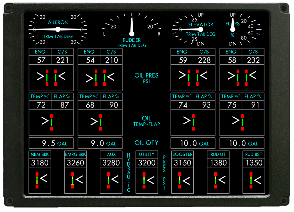Image resolution: width=294 pixels, height=212 pixels.
Task: Click the AUX hydraulic label
Action: click(x=111, y=155)
